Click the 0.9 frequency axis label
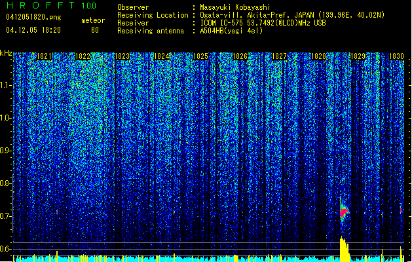The height and width of the screenshot is (262, 412). click(6, 151)
